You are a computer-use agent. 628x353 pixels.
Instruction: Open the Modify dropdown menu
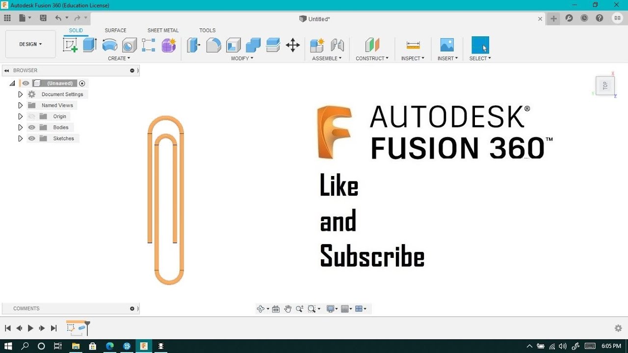[x=242, y=58]
